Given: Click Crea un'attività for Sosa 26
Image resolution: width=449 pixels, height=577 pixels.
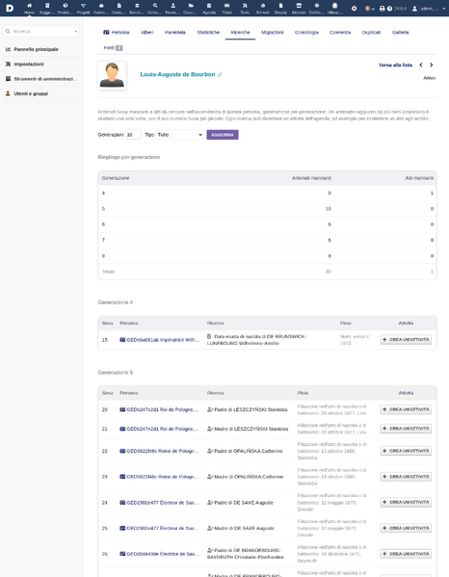Looking at the screenshot, I should 406,554.
